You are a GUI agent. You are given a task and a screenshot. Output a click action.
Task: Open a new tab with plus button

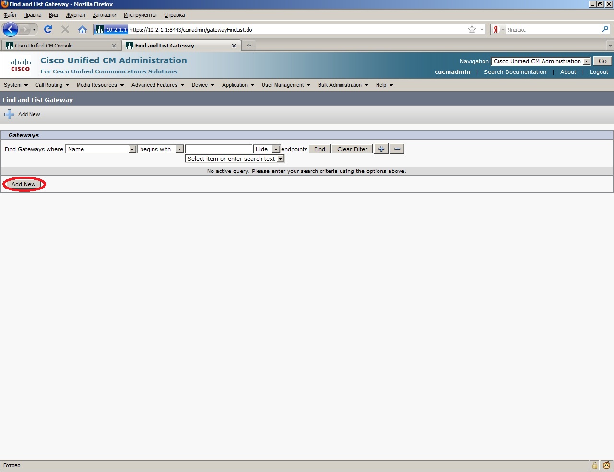click(249, 45)
